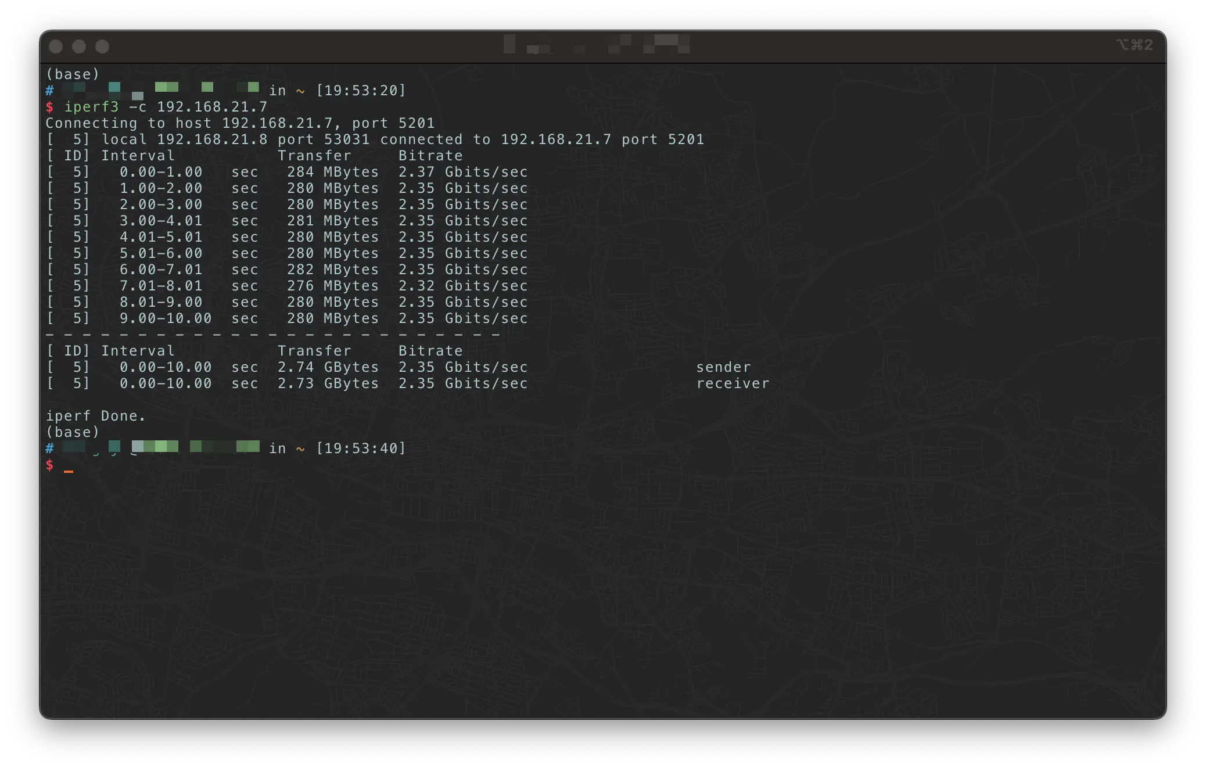
Task: Click the word receiver in summary
Action: coord(733,383)
